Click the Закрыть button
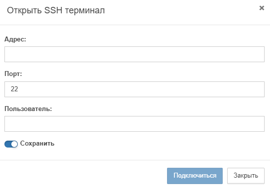This screenshot has height=188, width=270. (x=246, y=176)
